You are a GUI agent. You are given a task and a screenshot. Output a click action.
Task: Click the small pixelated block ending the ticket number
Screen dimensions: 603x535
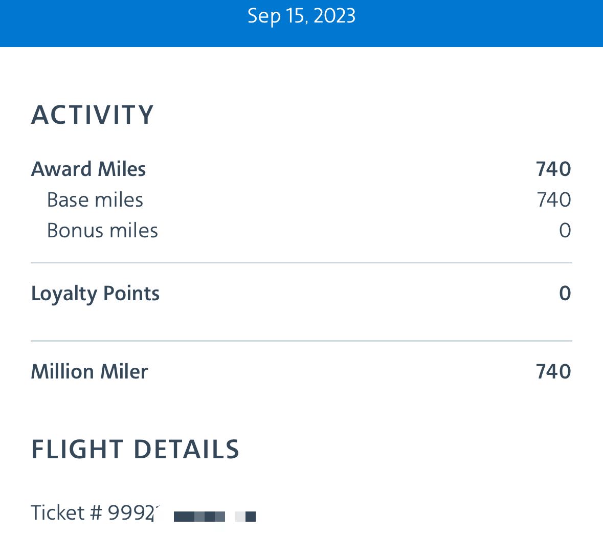[246, 517]
